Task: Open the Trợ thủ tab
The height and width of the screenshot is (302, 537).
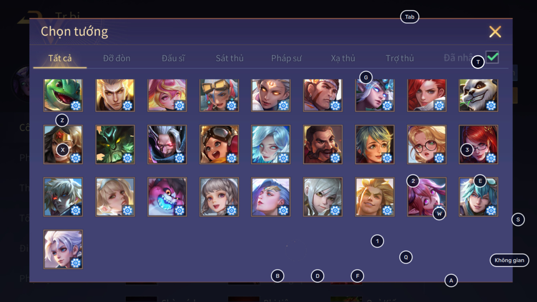Action: tap(400, 58)
